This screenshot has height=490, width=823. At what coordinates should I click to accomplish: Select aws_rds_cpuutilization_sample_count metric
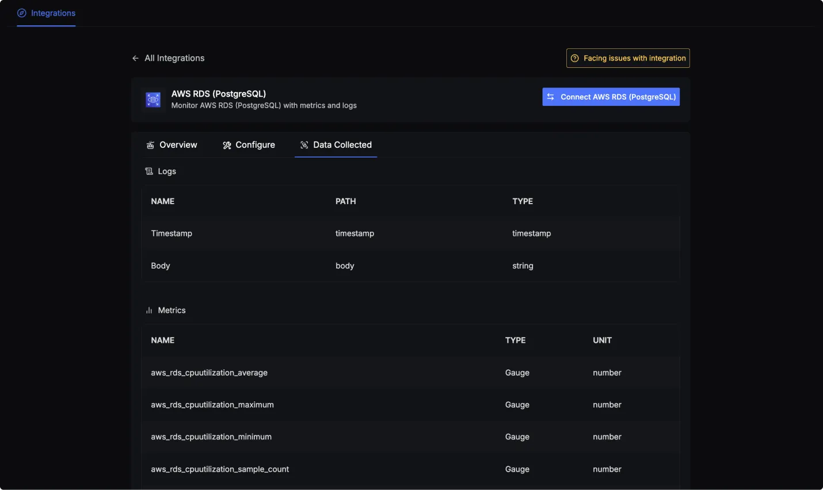(220, 469)
